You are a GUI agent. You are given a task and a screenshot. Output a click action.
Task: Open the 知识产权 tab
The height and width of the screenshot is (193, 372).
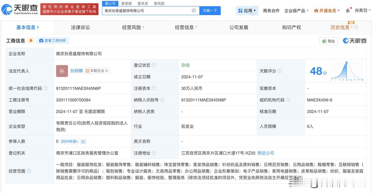(x=291, y=27)
